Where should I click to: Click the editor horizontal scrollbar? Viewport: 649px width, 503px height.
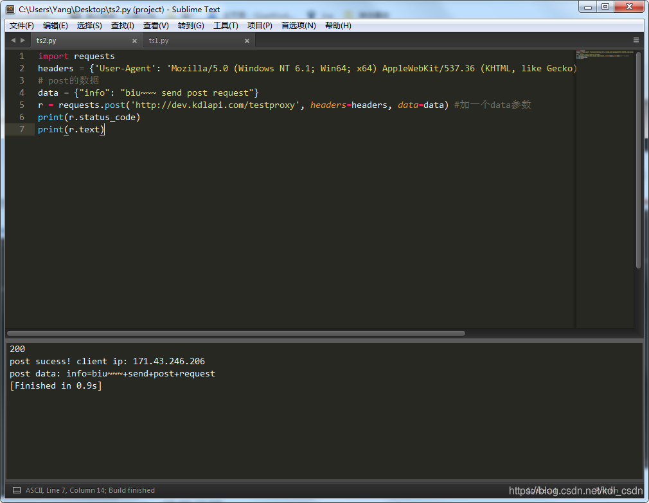(x=236, y=333)
